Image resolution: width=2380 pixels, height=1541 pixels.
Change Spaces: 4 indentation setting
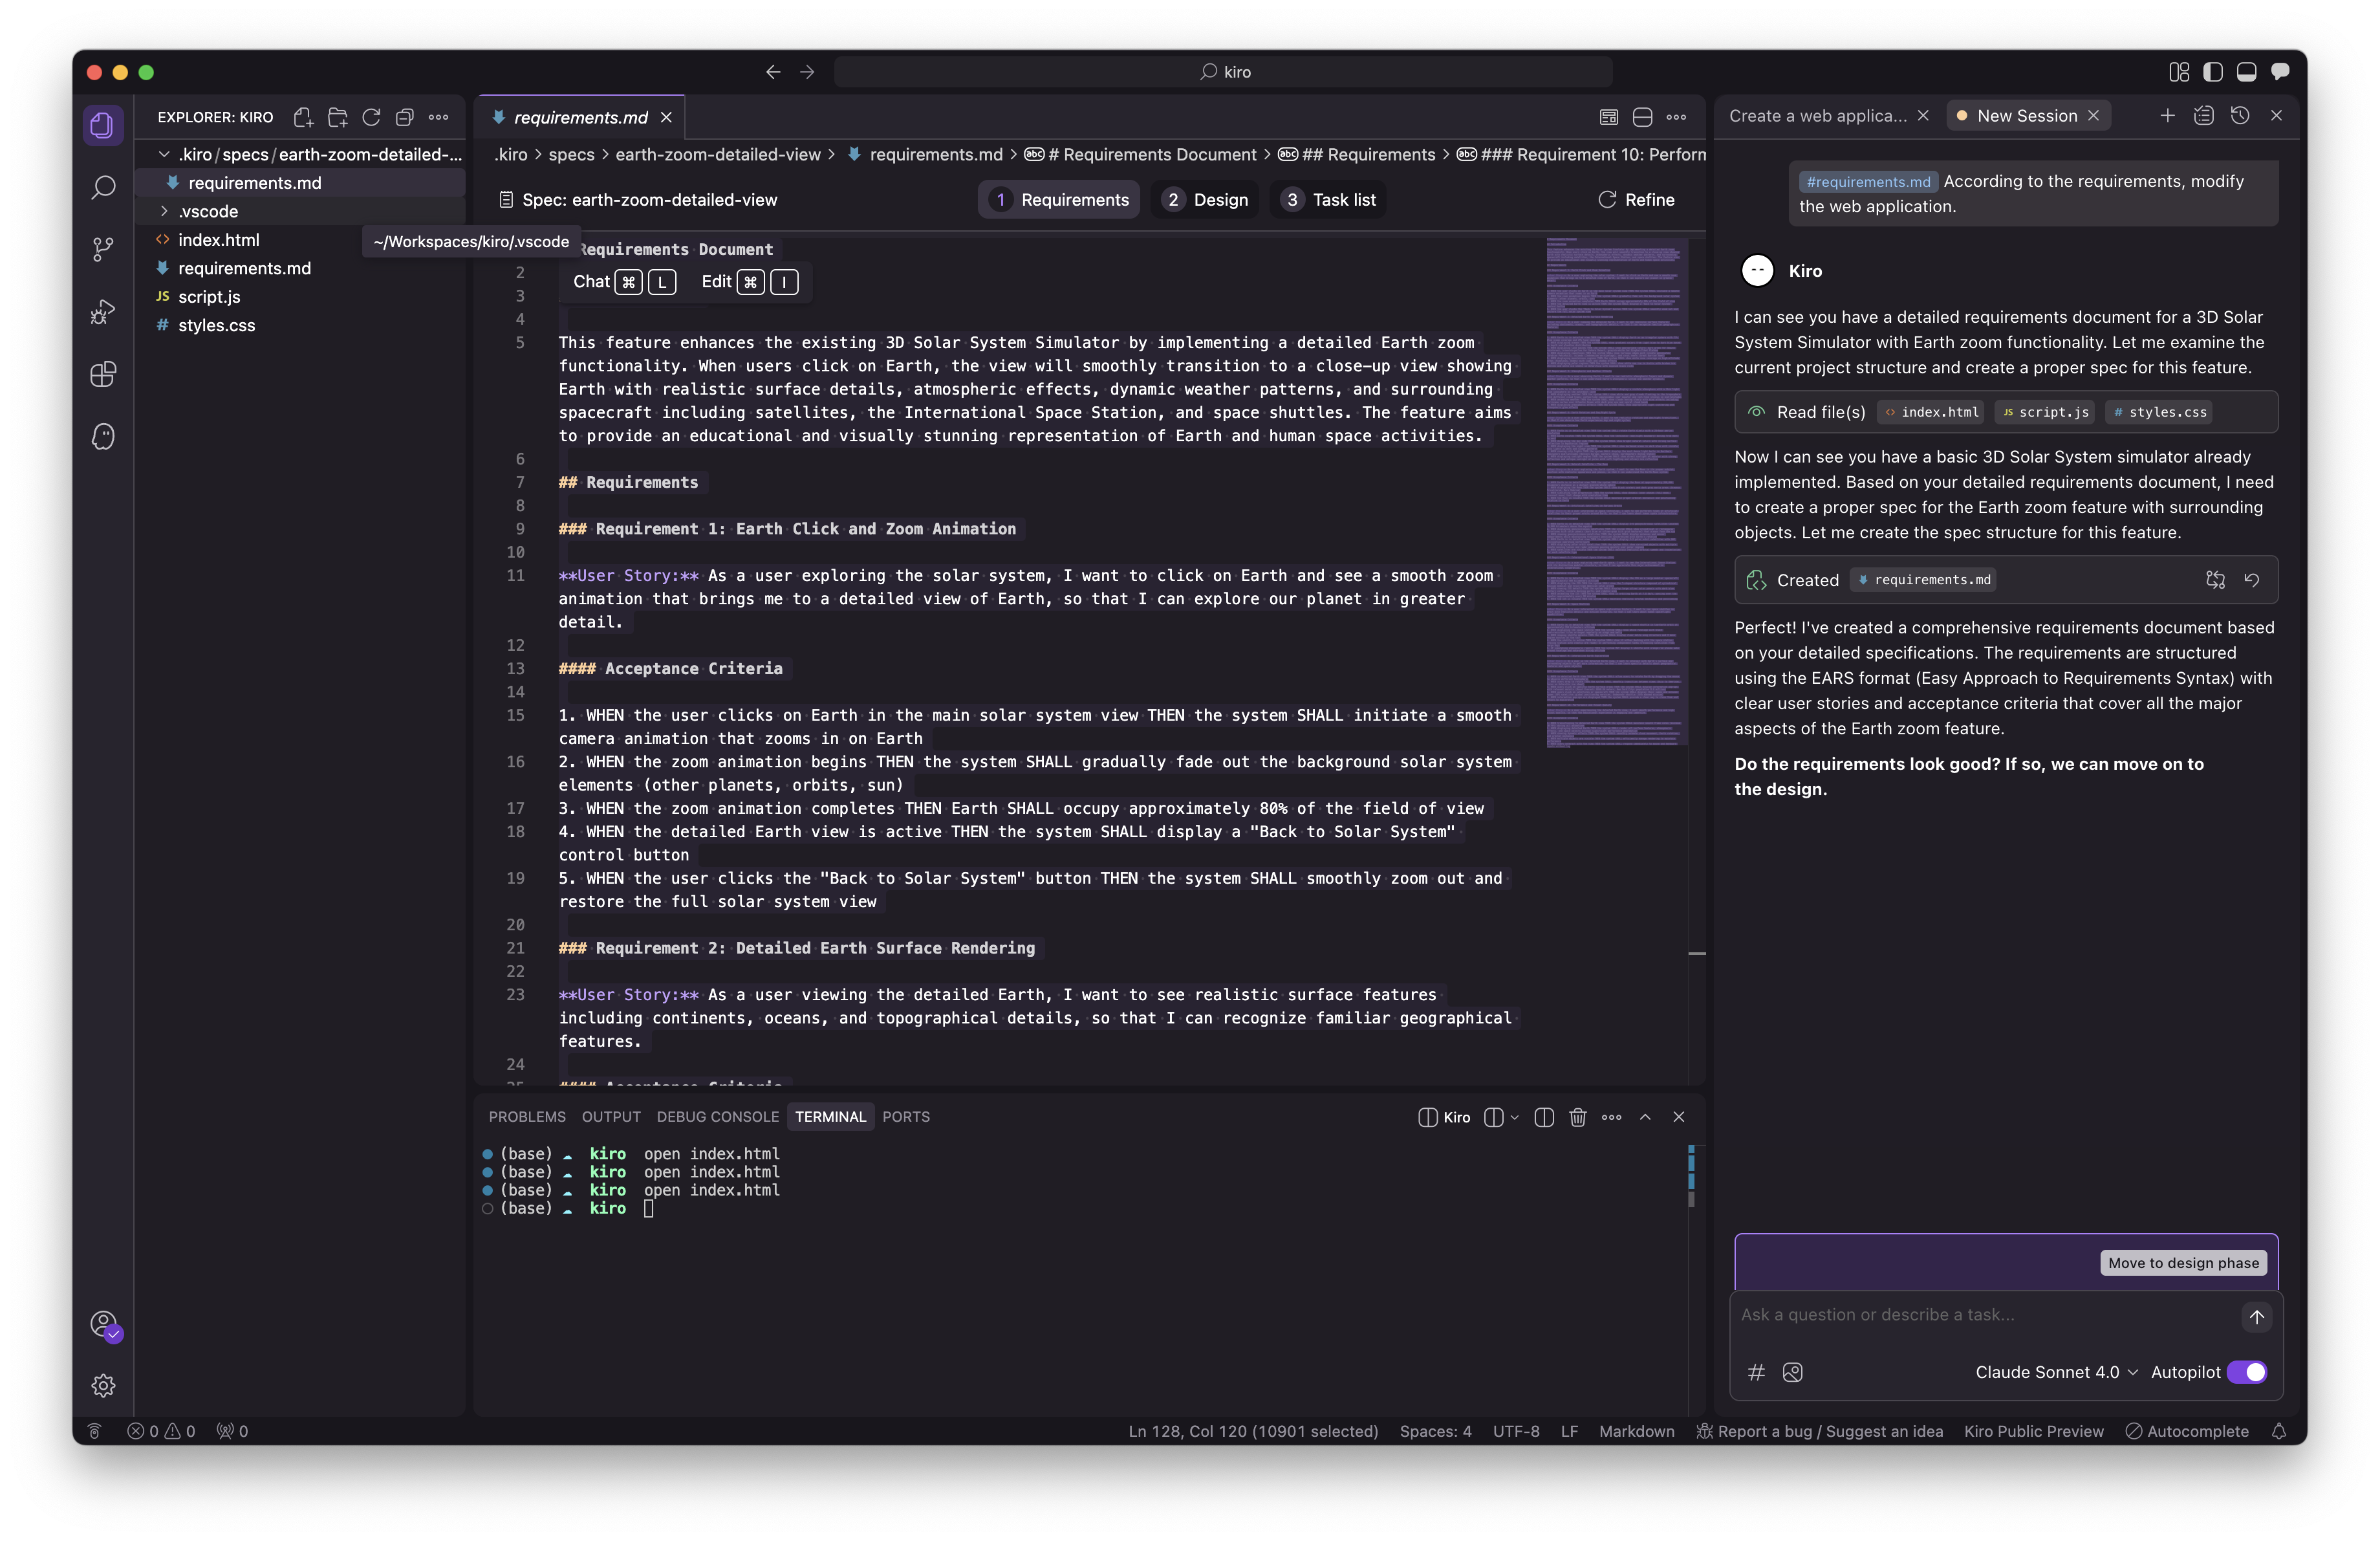point(1435,1431)
